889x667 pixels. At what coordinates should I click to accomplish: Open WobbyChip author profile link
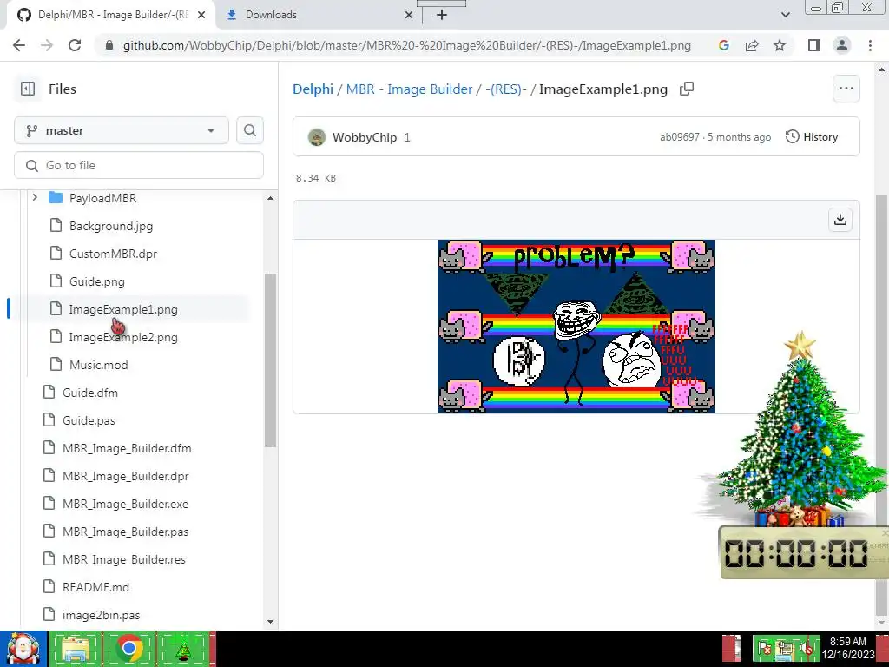(x=364, y=137)
